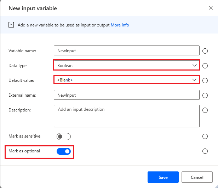Screen dimensions: 218x188
Task: Click the Data type dropdown chevron arrow
Action: [195, 65]
